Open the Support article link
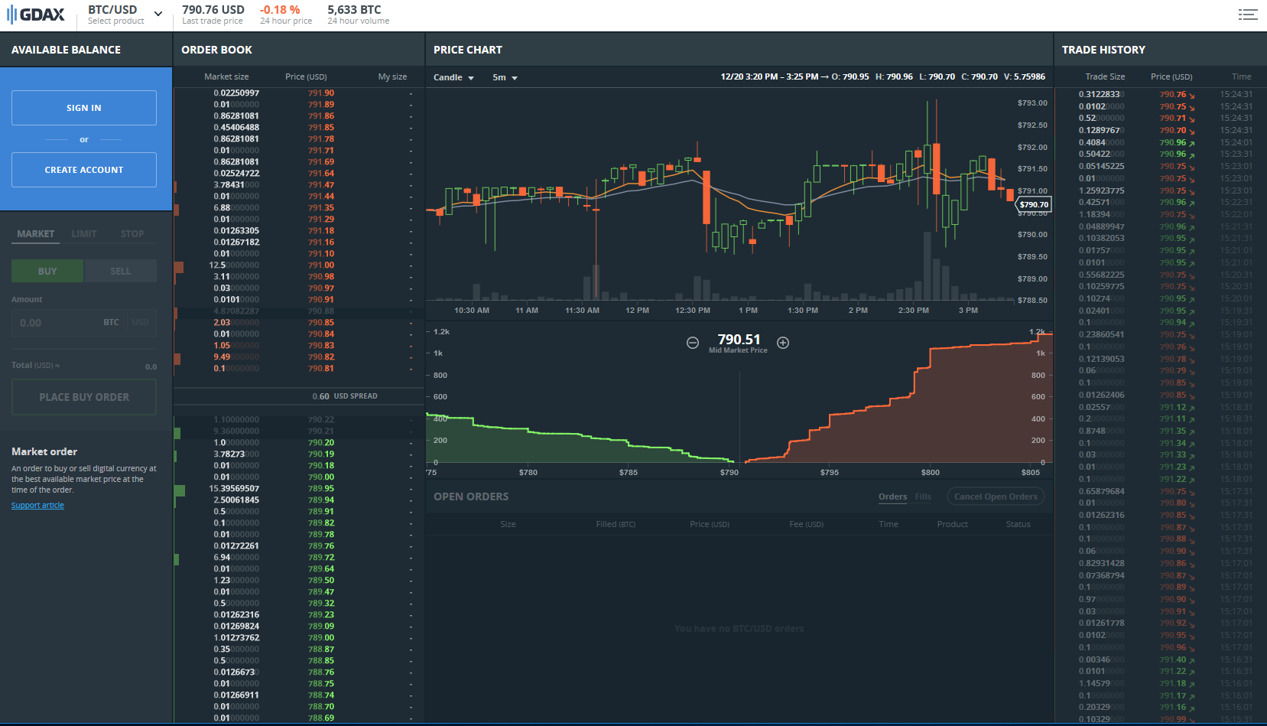This screenshot has width=1267, height=726. coord(37,505)
